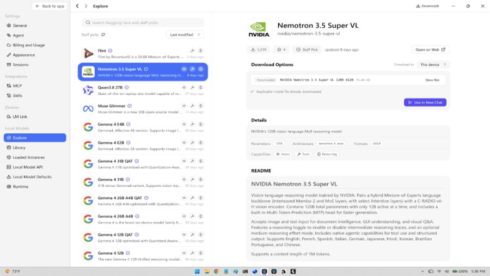Select the Gemma 4 31B QAT model

coord(143,164)
